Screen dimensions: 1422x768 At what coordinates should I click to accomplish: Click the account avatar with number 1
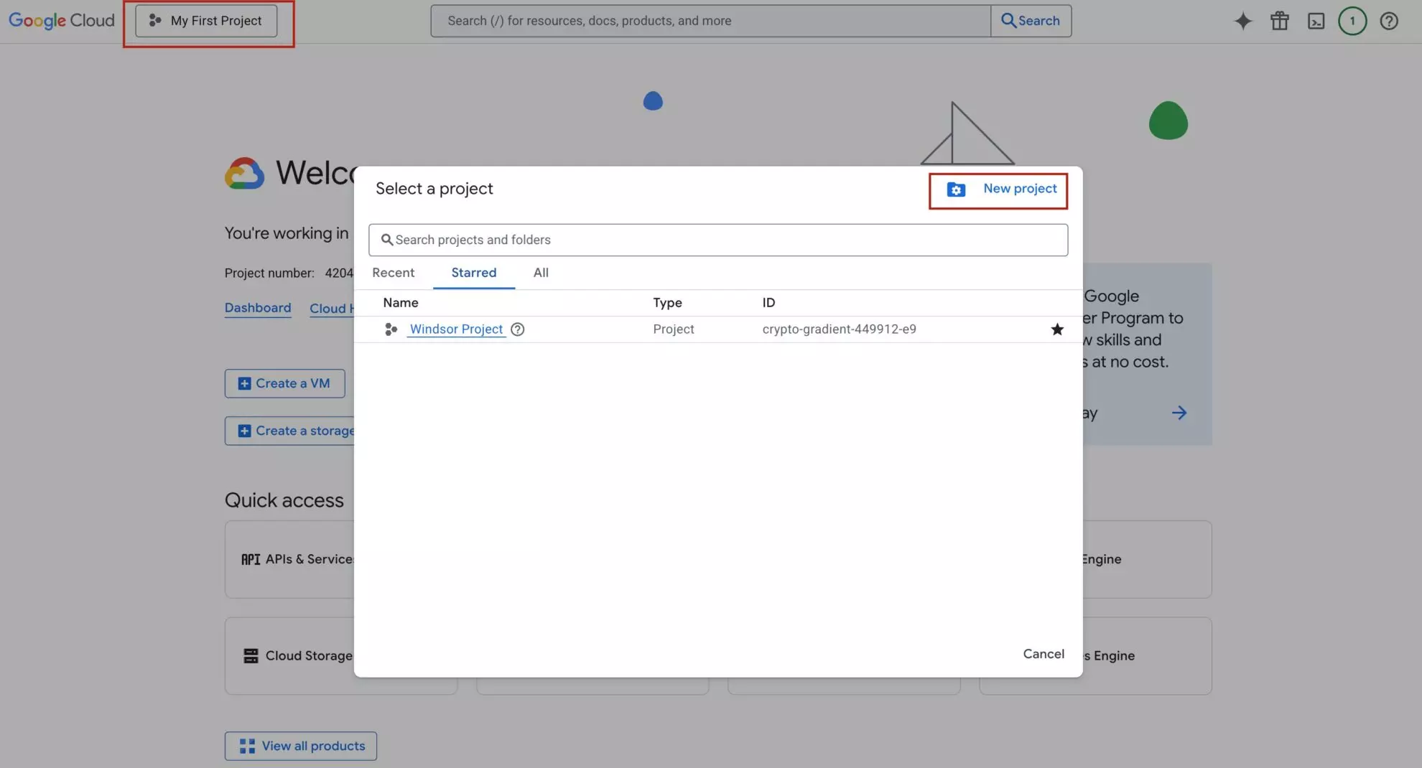[x=1352, y=21]
